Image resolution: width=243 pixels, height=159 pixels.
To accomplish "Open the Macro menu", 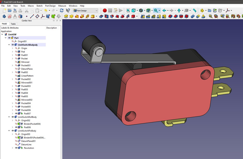I will click(x=31, y=6).
